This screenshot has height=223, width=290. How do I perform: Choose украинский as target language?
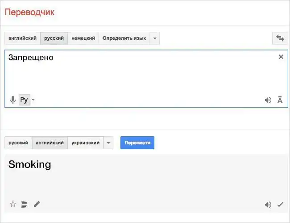(x=85, y=143)
